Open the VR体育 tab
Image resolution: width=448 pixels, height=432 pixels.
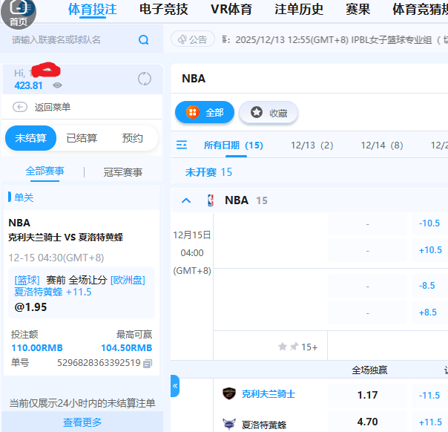231,10
